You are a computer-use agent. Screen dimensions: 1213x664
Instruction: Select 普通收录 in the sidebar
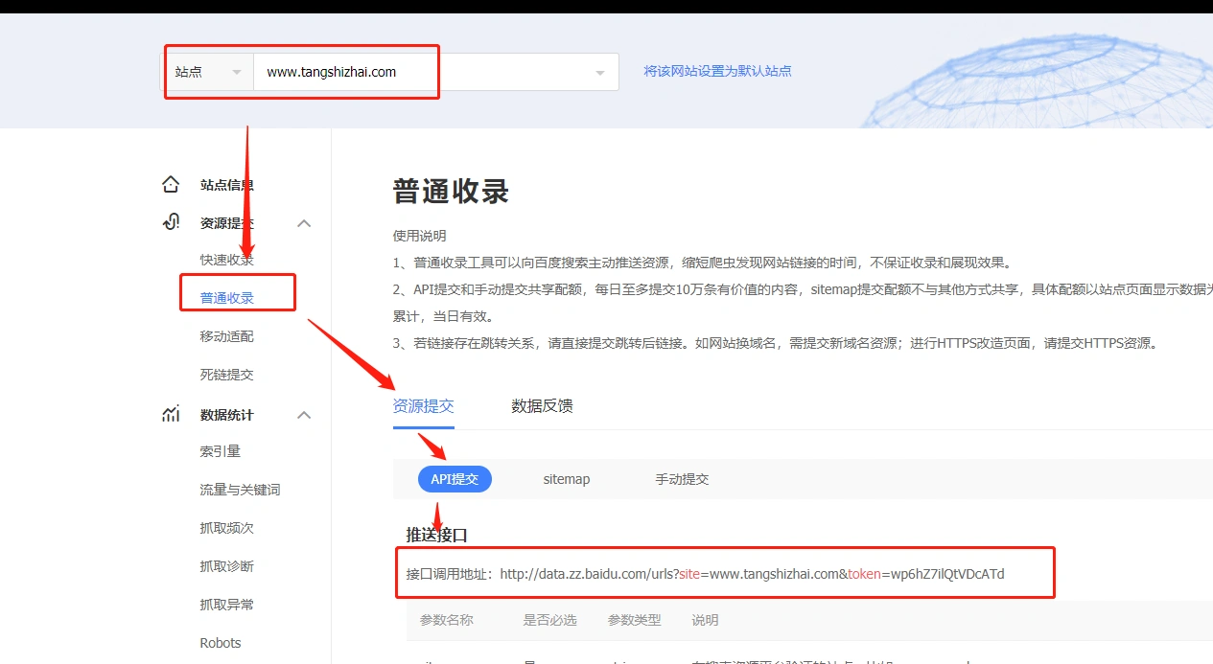click(x=227, y=298)
